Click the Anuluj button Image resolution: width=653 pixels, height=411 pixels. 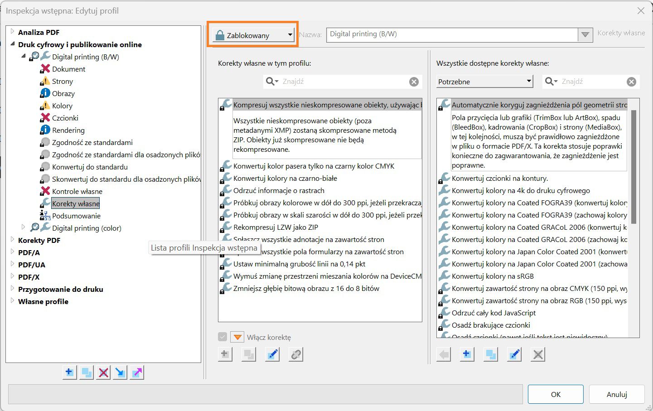click(617, 394)
